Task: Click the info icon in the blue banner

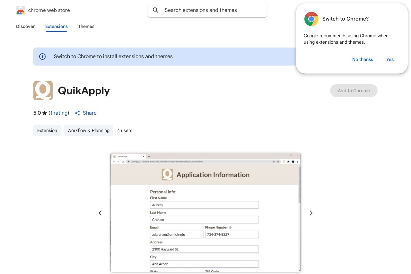Action: point(42,57)
